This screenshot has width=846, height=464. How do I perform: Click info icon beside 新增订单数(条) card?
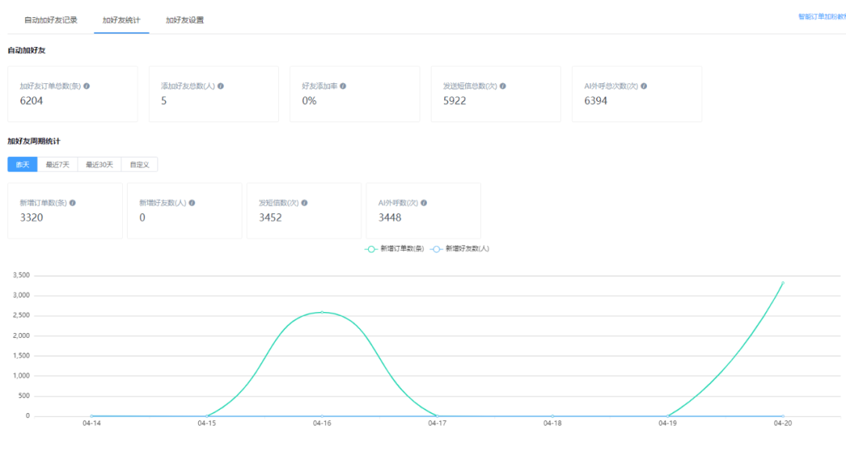coord(73,202)
